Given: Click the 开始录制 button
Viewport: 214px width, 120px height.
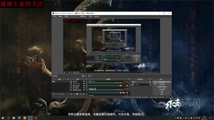Looking at the screenshot, I should (x=162, y=84).
